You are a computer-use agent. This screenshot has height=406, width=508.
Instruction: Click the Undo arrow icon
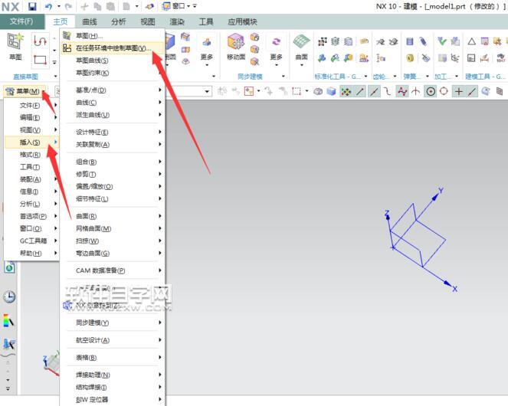[x=48, y=6]
